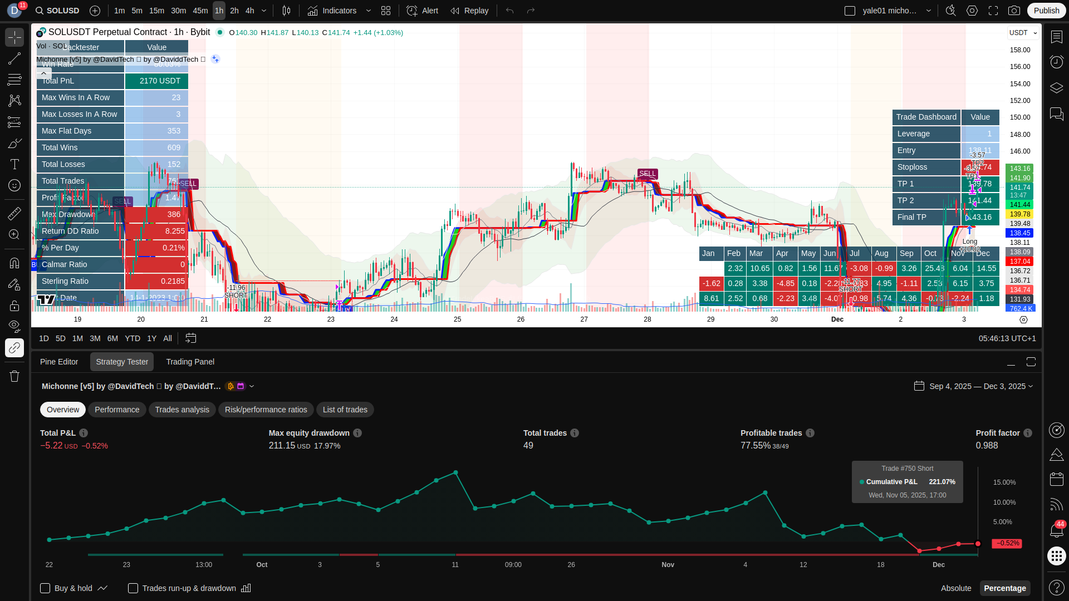Image resolution: width=1069 pixels, height=601 pixels.
Task: Check Trades run-up & drawdown box
Action: pyautogui.click(x=133, y=588)
